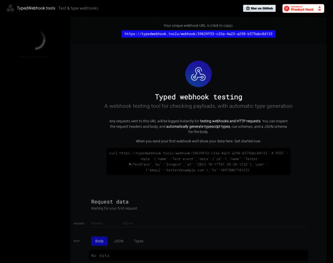This screenshot has width=333, height=263.
Task: Switch to the Types tab
Action: click(x=138, y=241)
